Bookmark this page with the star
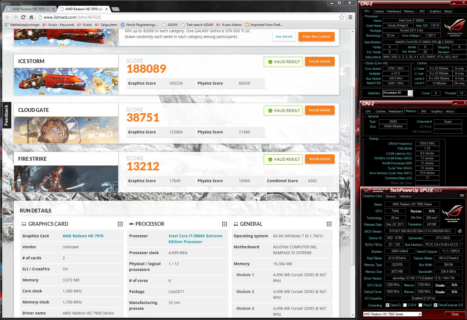The height and width of the screenshot is (320, 467). tap(341, 17)
